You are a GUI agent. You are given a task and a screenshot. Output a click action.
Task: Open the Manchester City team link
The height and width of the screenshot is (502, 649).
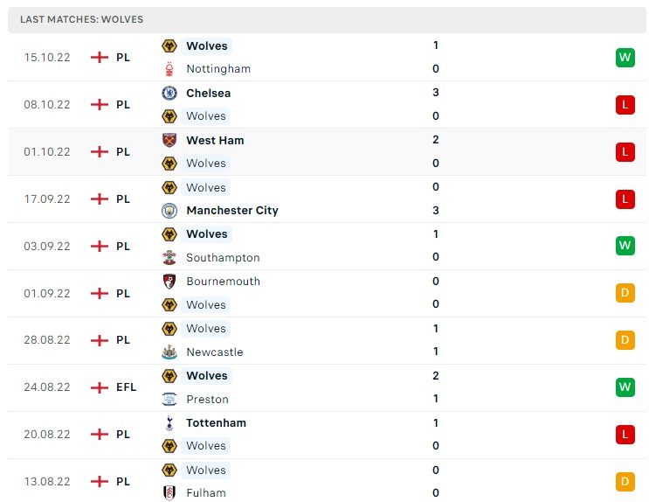232,211
